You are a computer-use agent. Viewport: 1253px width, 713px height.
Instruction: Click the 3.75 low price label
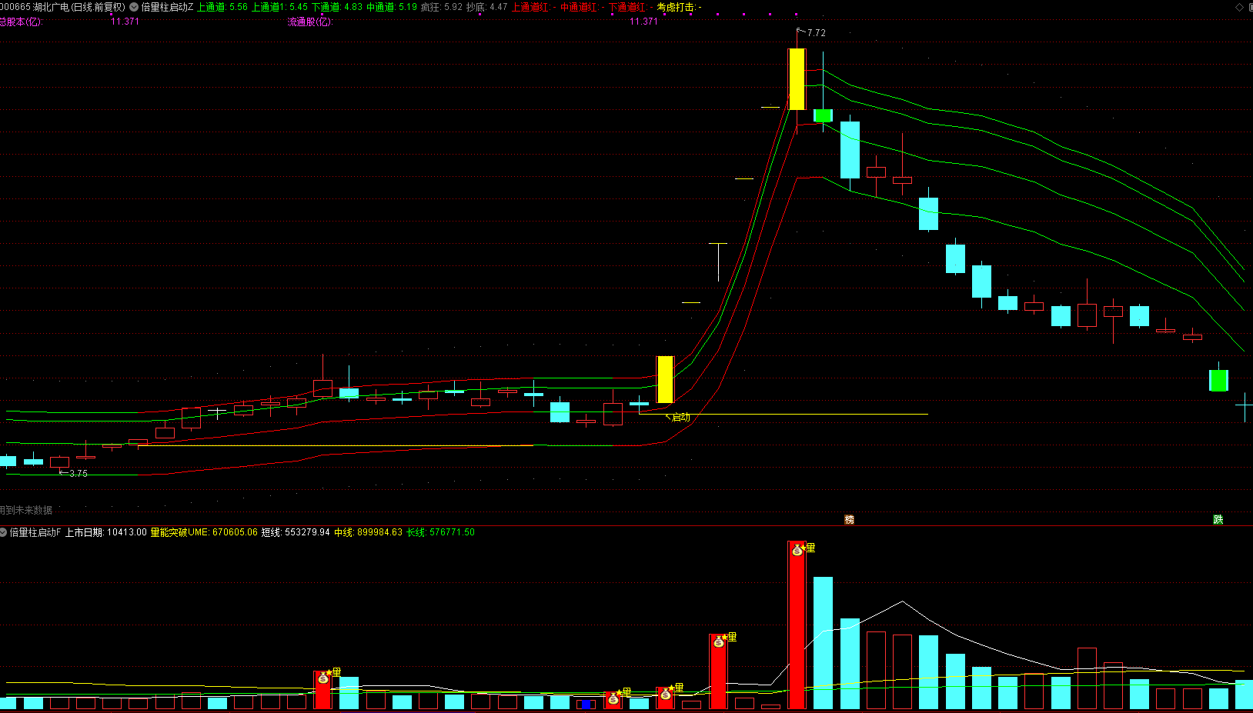tap(79, 474)
